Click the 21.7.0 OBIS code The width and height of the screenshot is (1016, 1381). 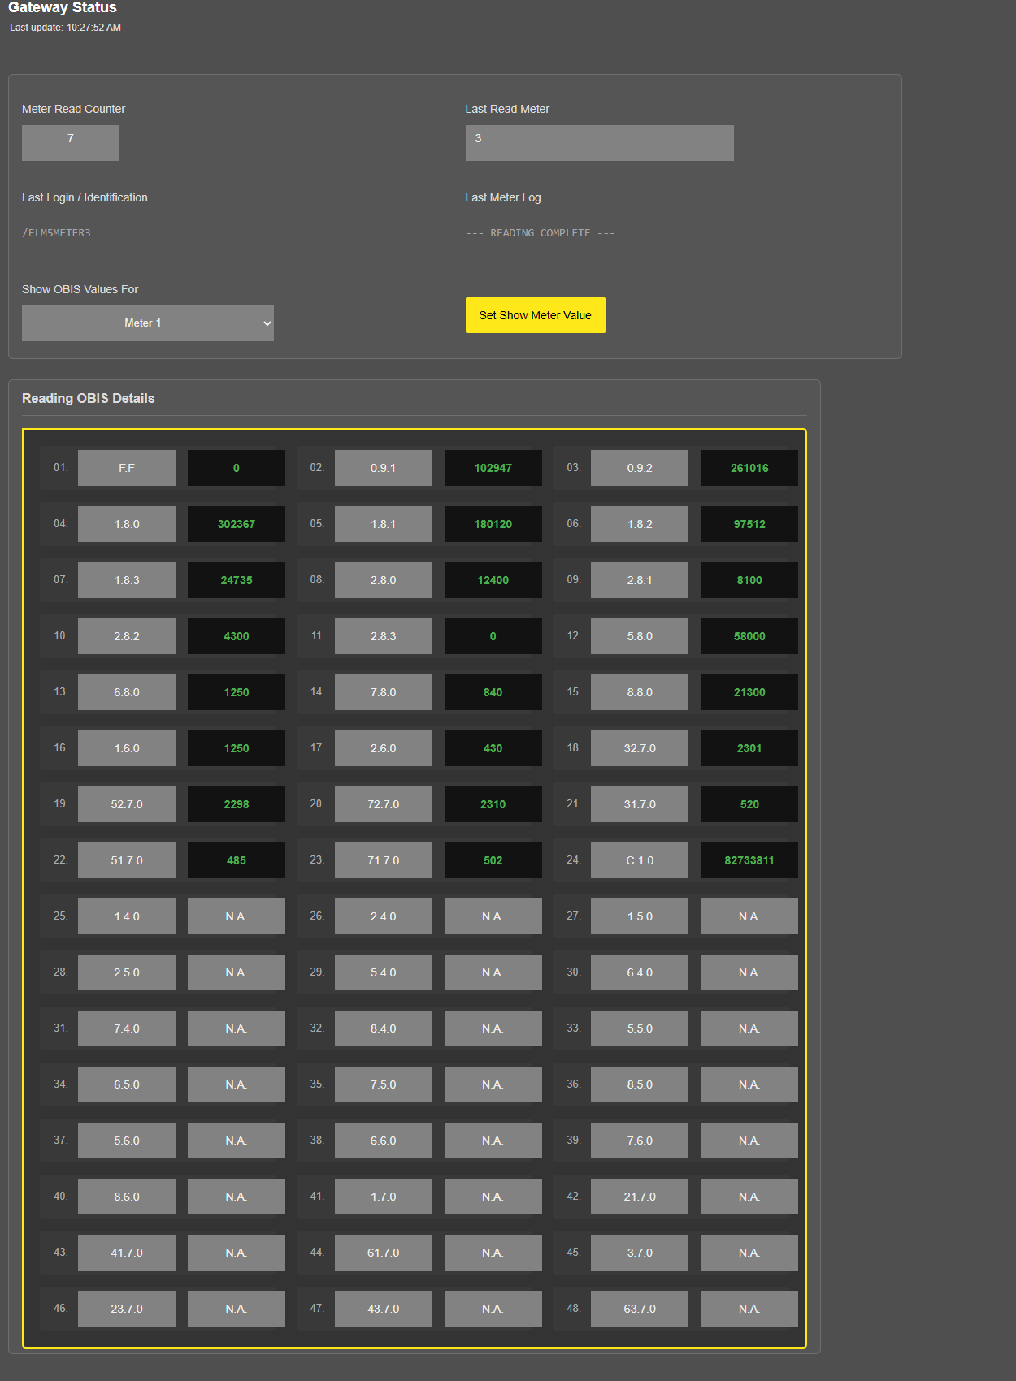point(640,1197)
